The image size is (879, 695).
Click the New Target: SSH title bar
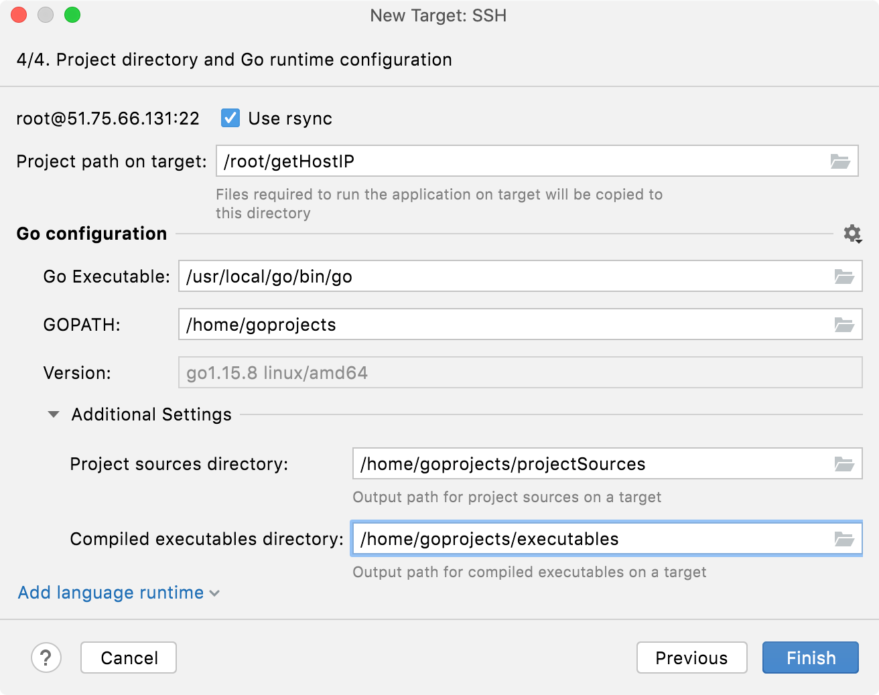[439, 15]
